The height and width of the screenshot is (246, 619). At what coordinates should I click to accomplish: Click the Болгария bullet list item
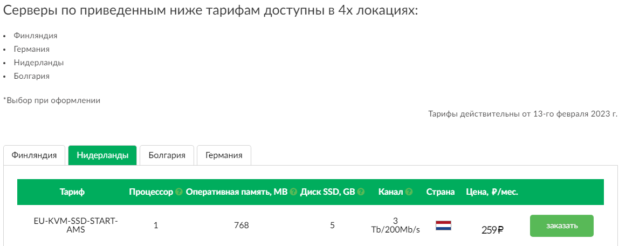32,76
